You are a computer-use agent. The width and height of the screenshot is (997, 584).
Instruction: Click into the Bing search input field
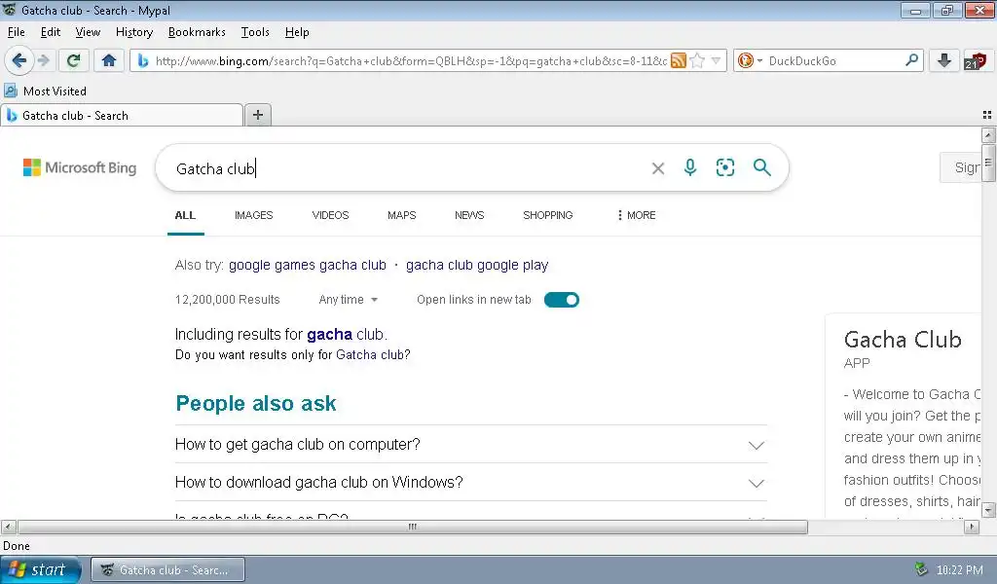coord(407,168)
